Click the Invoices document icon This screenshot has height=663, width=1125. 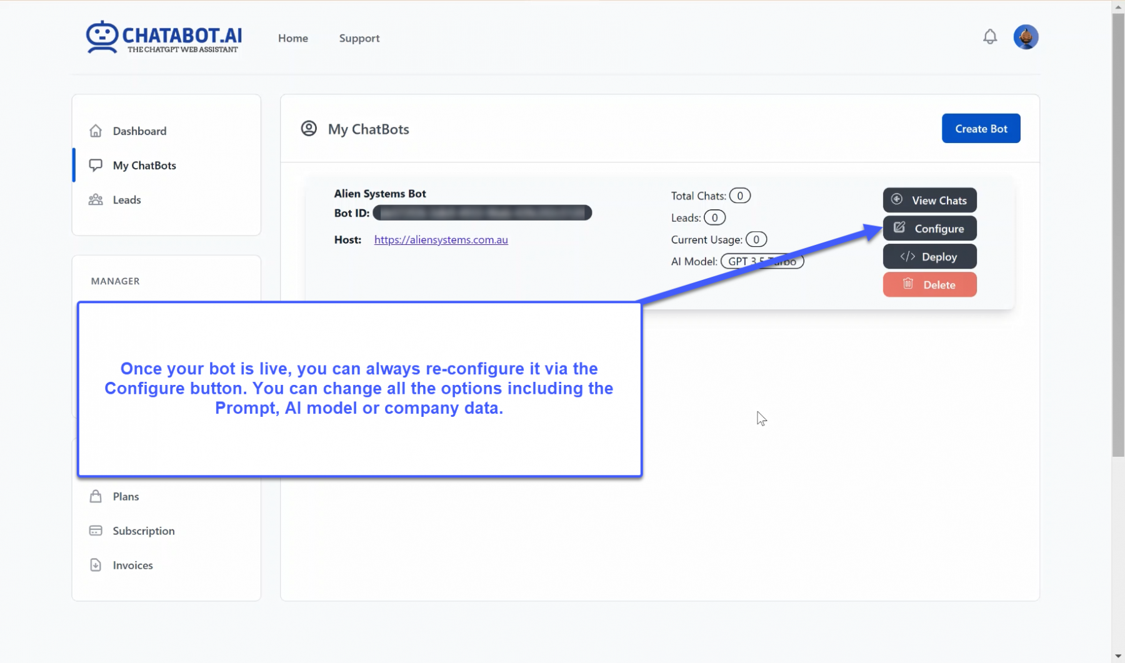(x=96, y=565)
